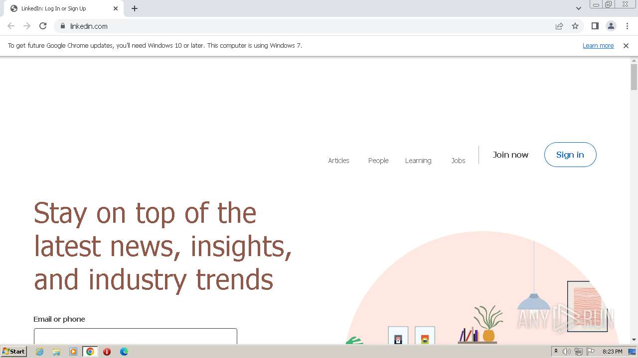Open the Learn more link
The width and height of the screenshot is (638, 358).
598,45
